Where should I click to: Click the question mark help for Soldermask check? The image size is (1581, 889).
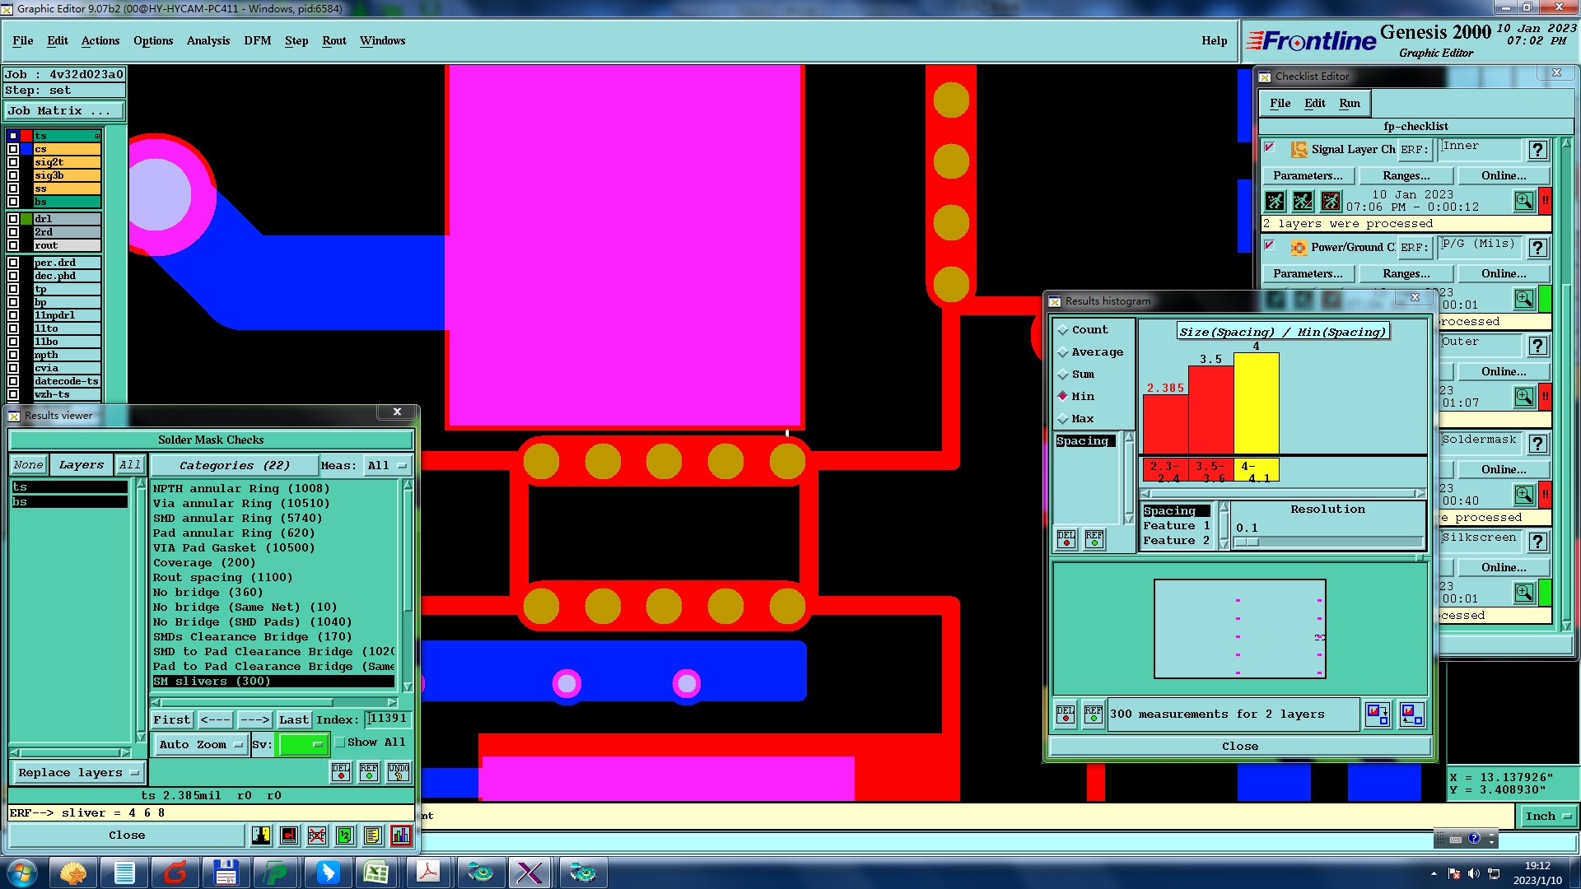coord(1537,444)
